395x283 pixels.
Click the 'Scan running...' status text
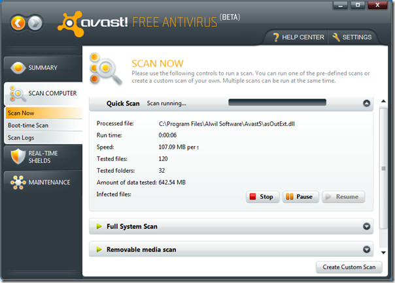coord(167,103)
